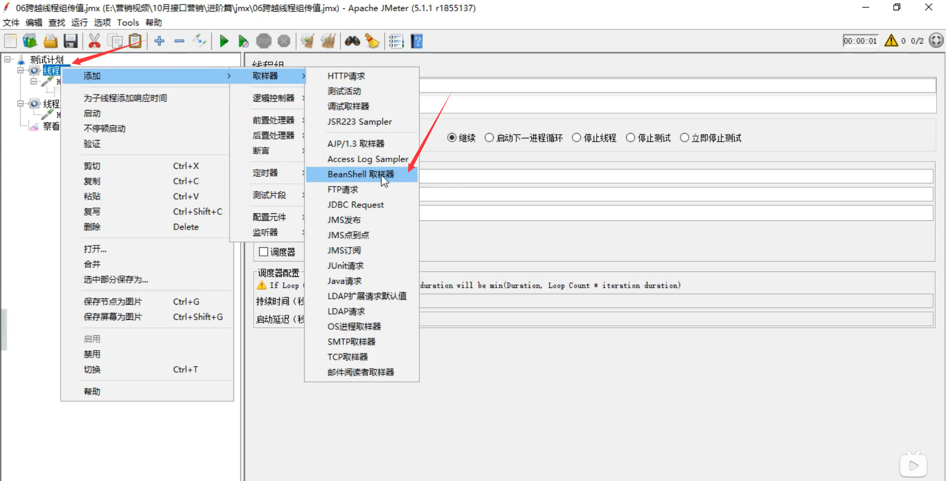
Task: Open the Templates icon in toolbar
Action: 30,41
